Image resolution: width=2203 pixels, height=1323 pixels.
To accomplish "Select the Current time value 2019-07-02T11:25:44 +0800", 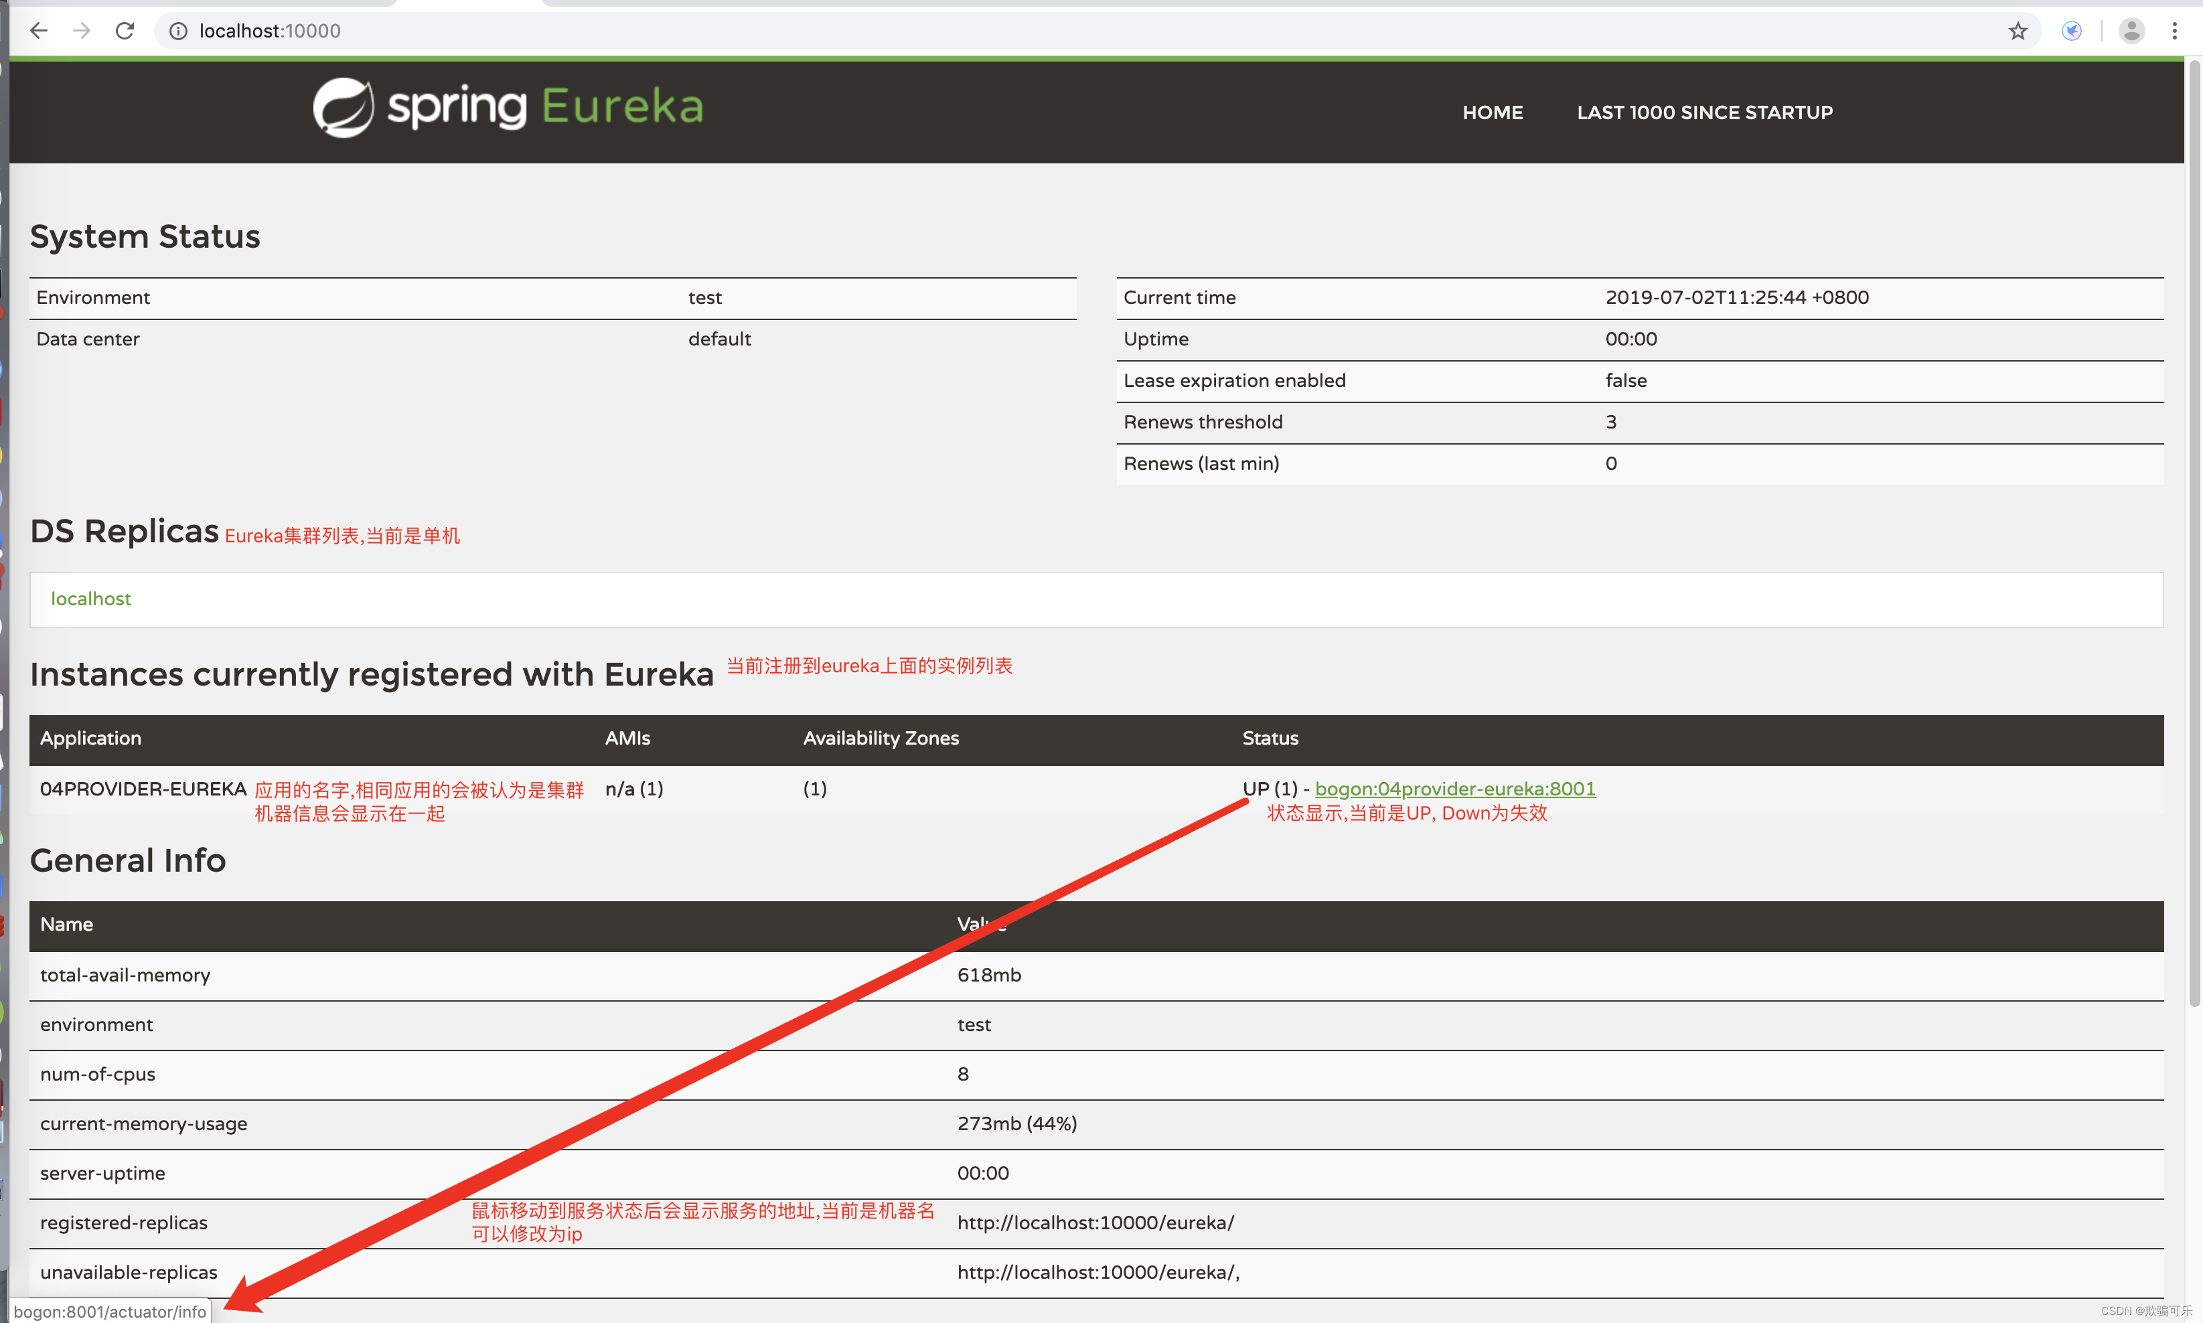I will click(x=1737, y=298).
